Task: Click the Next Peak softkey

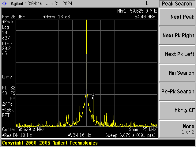Action: 177,17
